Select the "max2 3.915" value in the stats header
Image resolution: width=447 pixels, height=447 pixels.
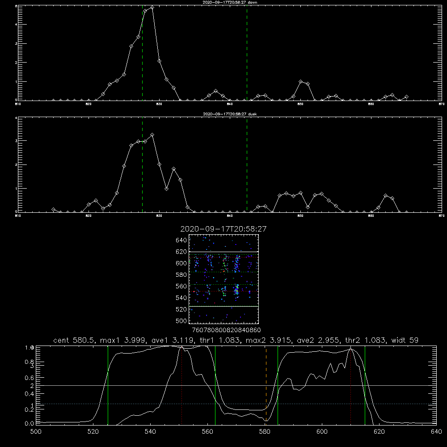click(x=268, y=340)
